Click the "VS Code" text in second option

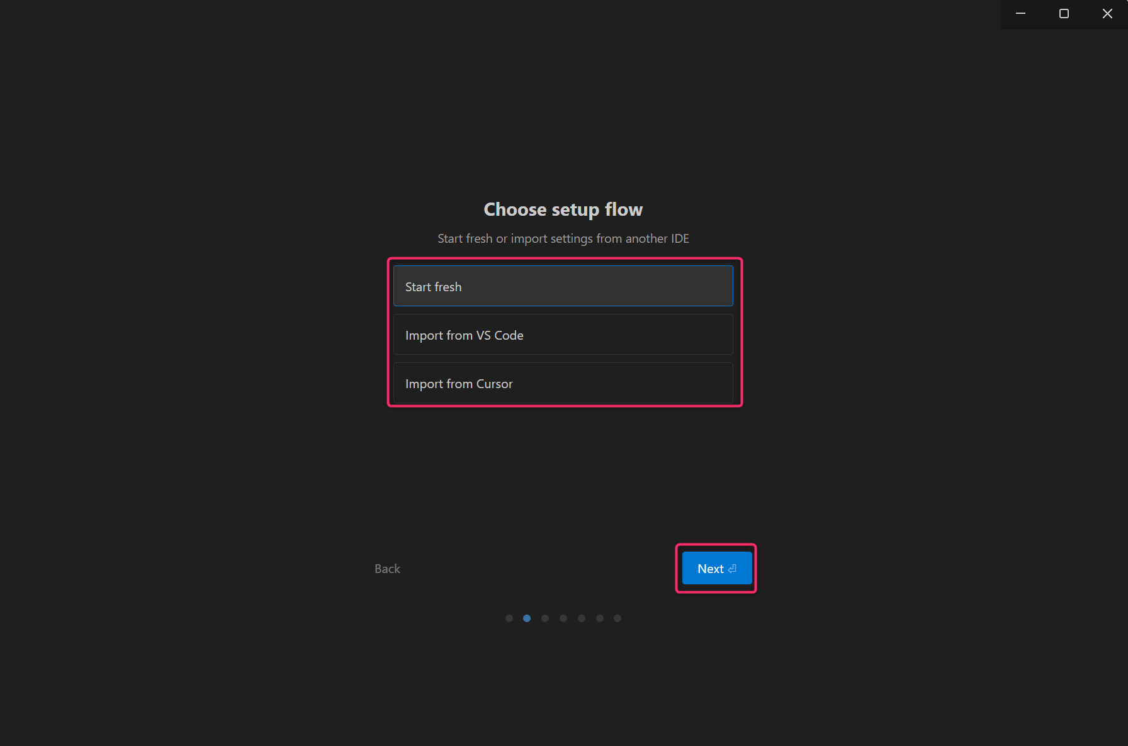[x=500, y=335]
